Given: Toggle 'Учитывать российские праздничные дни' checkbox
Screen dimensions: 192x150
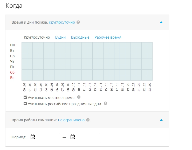Looking at the screenshot, I should 25,104.
